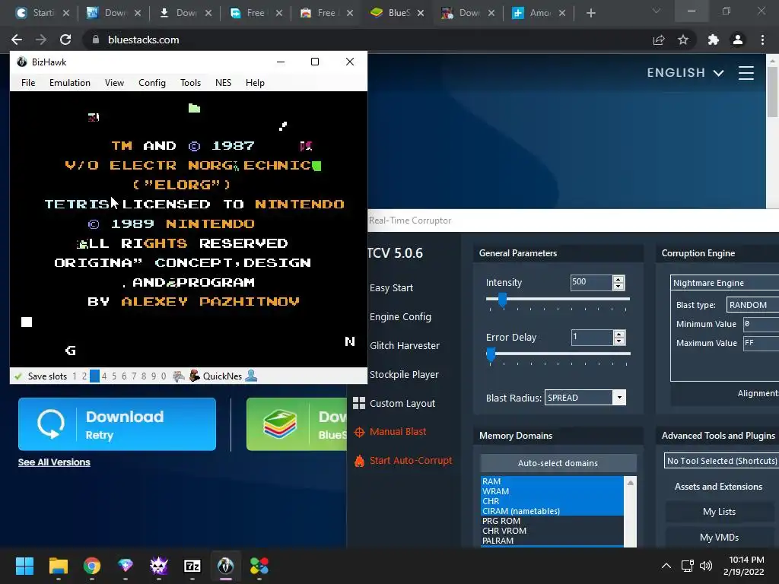Screen dimensions: 779x584
Task: Click into the Error Delay value field
Action: (592, 337)
